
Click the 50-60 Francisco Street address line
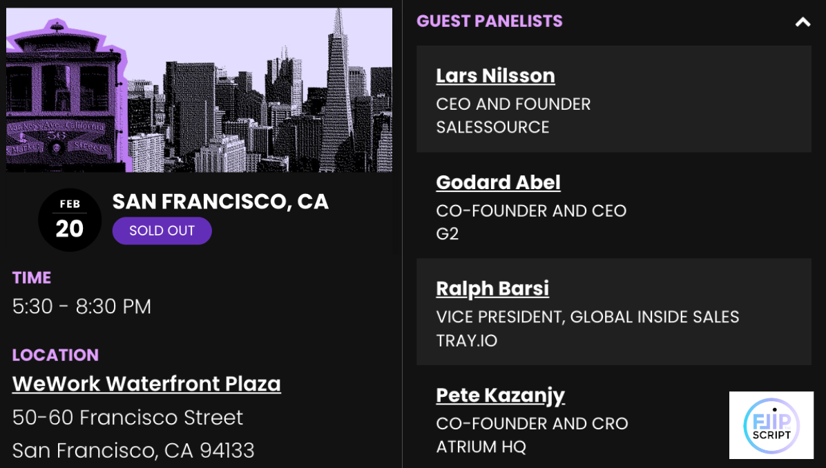click(128, 418)
